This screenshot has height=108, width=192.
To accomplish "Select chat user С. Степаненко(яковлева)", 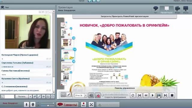I will (14, 87).
